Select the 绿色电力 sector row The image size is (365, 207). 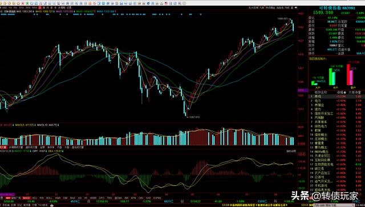point(336,126)
